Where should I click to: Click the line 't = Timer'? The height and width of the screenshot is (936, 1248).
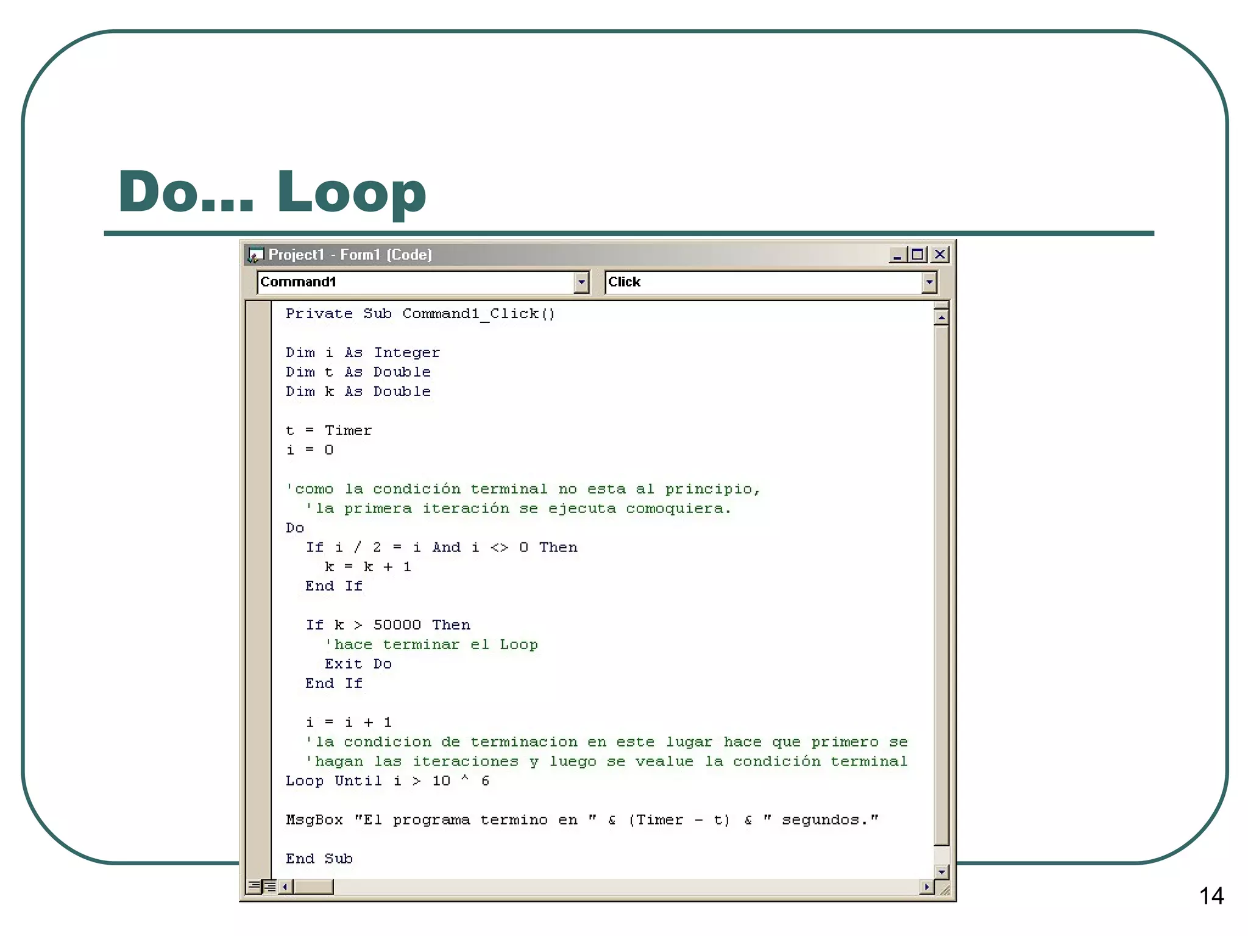pyautogui.click(x=328, y=431)
